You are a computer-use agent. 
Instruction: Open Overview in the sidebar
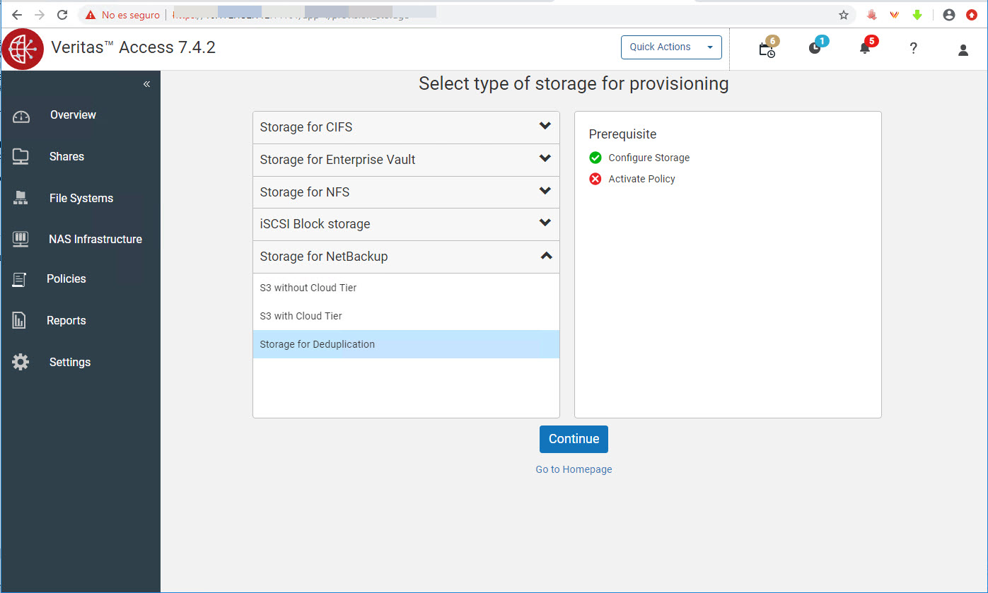pos(73,115)
